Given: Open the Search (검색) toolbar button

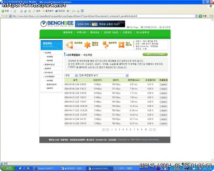Looking at the screenshot, I should coord(37,11).
